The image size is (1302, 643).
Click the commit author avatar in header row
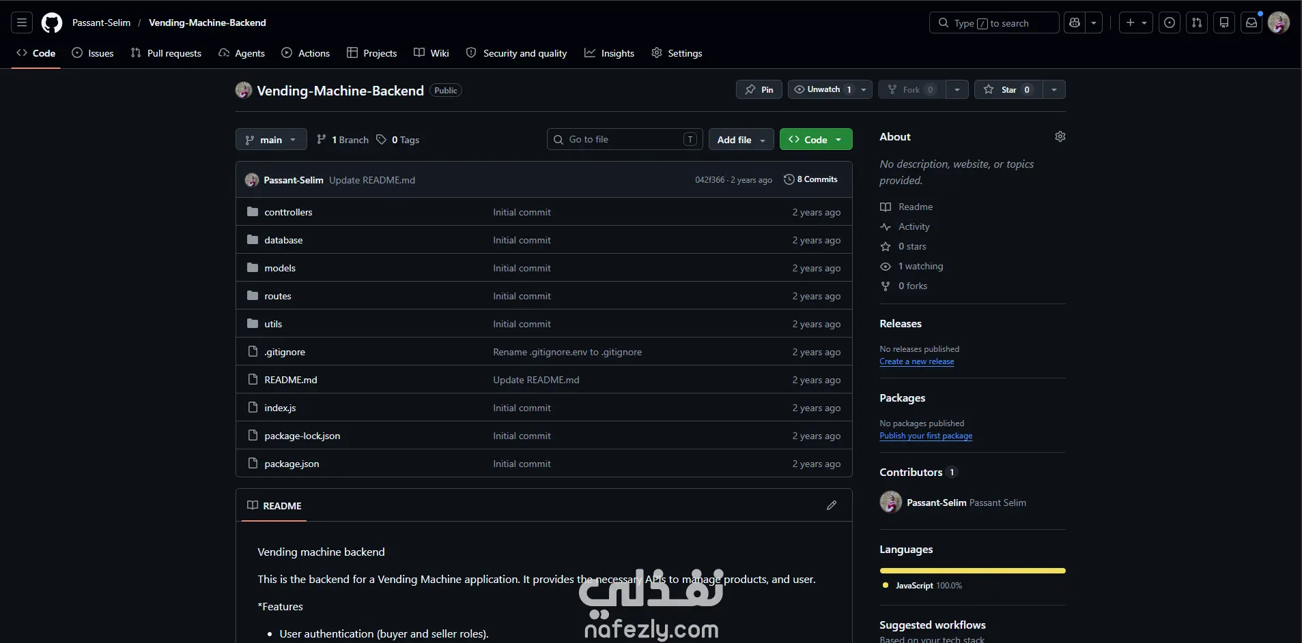tap(252, 180)
